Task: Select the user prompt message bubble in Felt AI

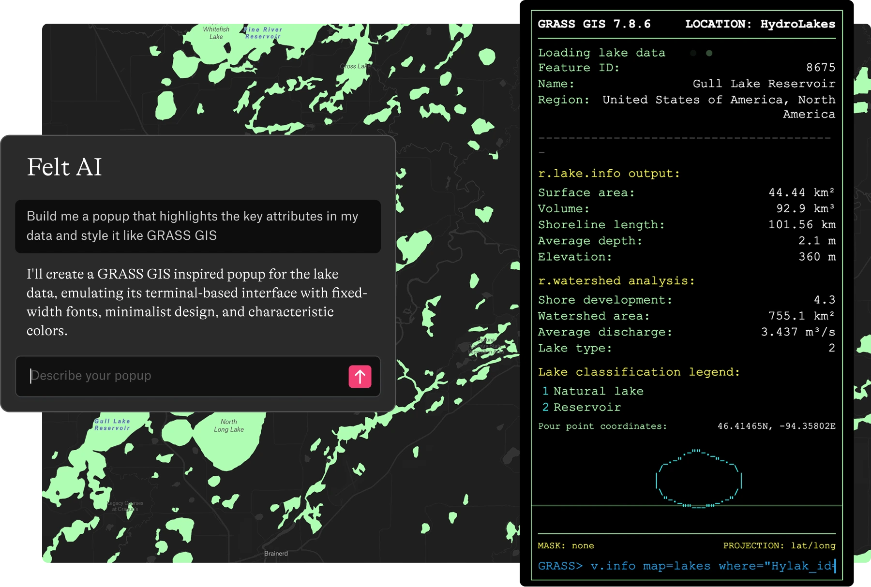Action: [198, 226]
